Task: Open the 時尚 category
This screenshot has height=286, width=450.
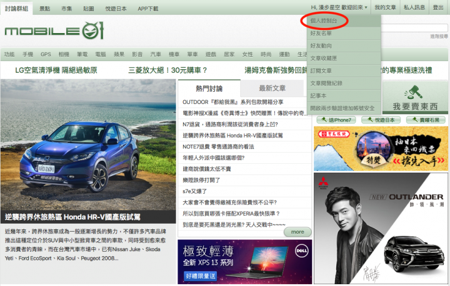Action: pyautogui.click(x=266, y=54)
